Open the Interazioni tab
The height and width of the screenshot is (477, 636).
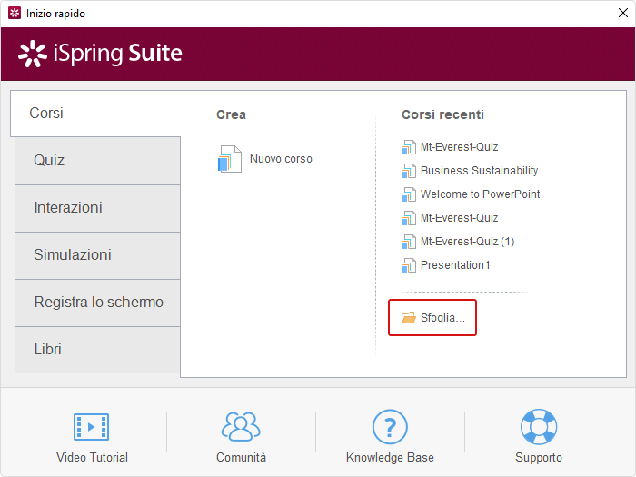97,208
